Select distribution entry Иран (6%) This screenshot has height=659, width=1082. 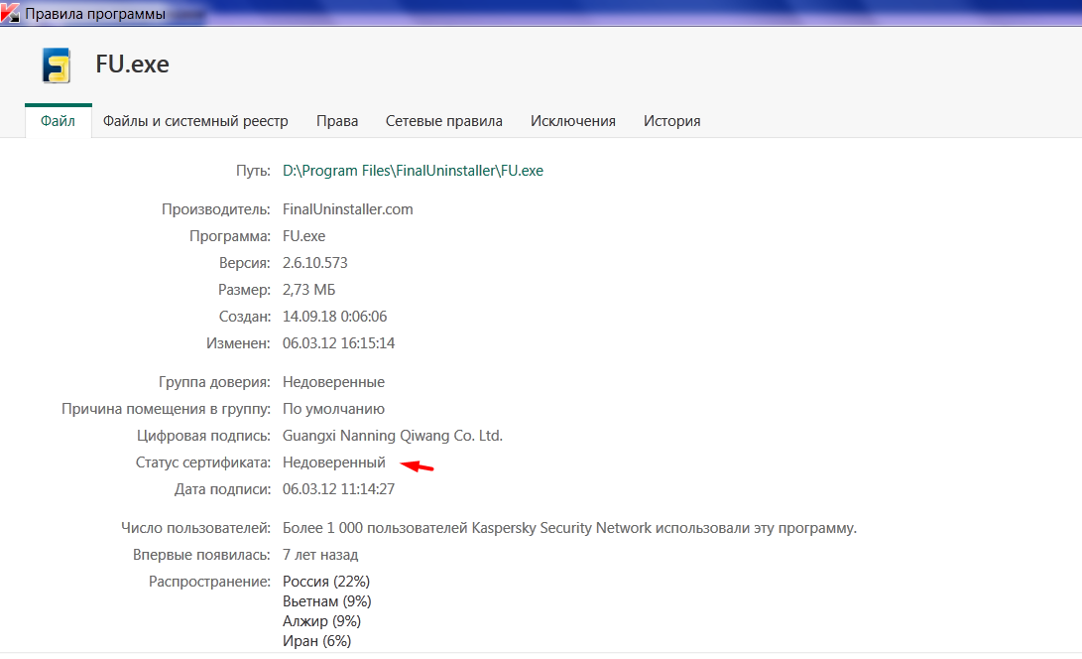pyautogui.click(x=316, y=641)
